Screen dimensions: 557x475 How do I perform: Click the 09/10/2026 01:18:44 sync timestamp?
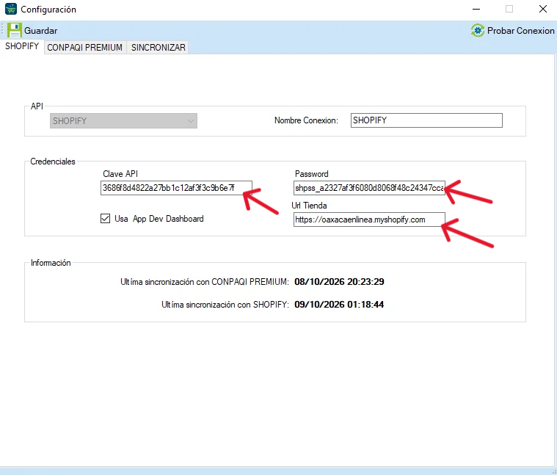tap(339, 305)
